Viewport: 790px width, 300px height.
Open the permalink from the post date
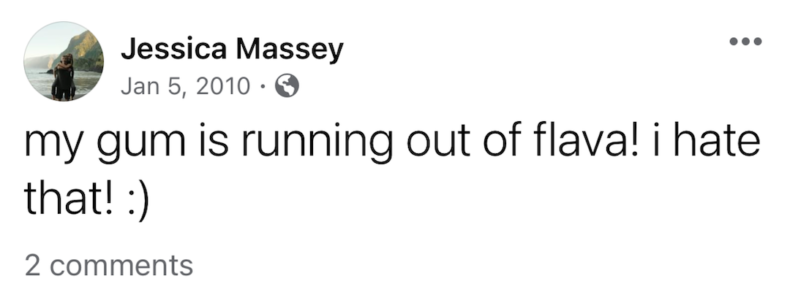[185, 87]
